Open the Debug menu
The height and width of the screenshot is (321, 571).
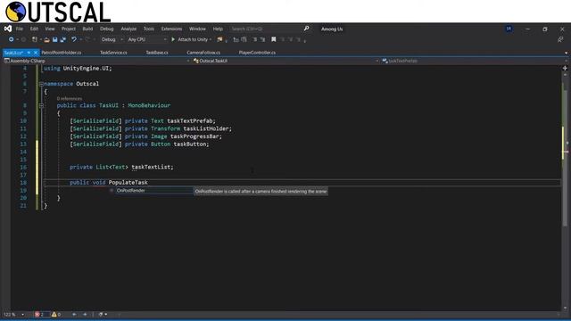(107, 29)
